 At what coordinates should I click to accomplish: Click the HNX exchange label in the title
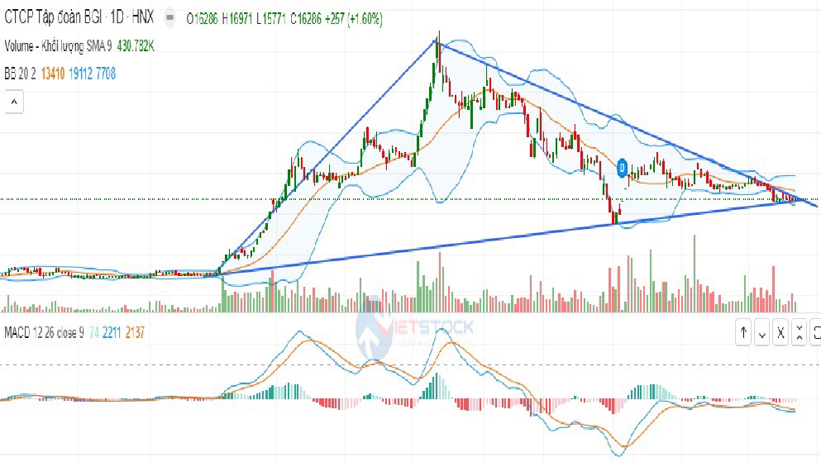click(x=143, y=18)
